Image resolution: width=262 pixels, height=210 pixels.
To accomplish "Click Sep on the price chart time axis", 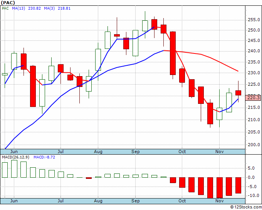I will (135, 152).
